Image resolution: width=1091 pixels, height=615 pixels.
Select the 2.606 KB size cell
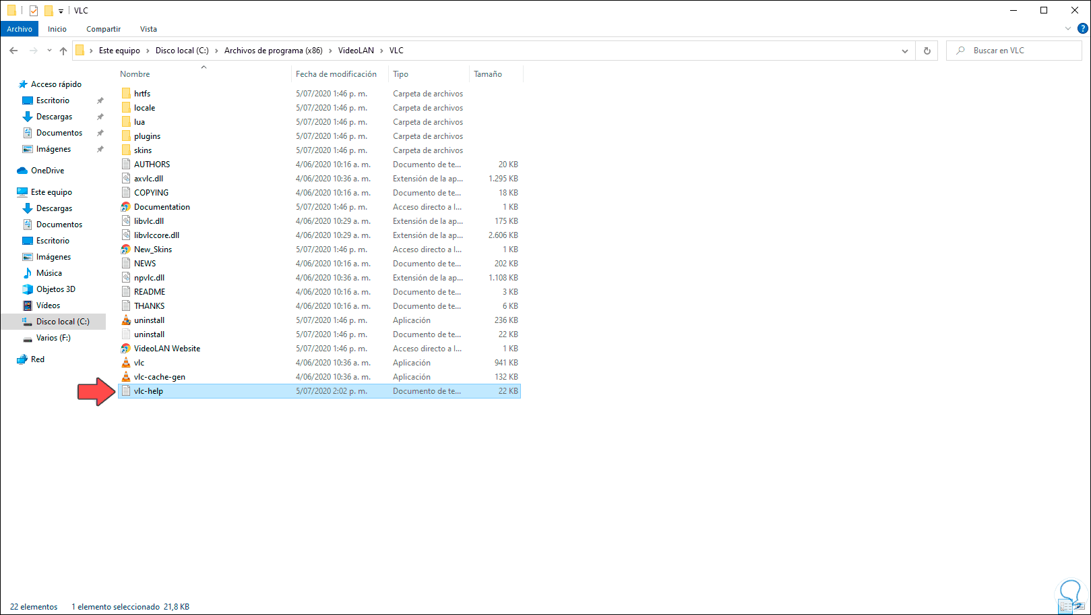[x=503, y=235]
